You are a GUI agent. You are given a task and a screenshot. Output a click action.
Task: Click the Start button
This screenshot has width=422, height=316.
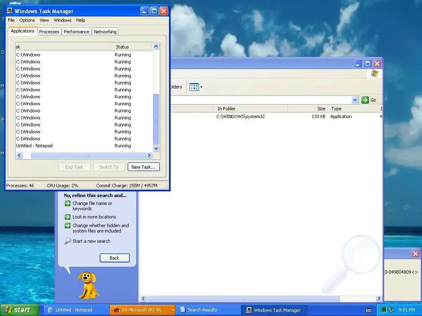(x=19, y=310)
